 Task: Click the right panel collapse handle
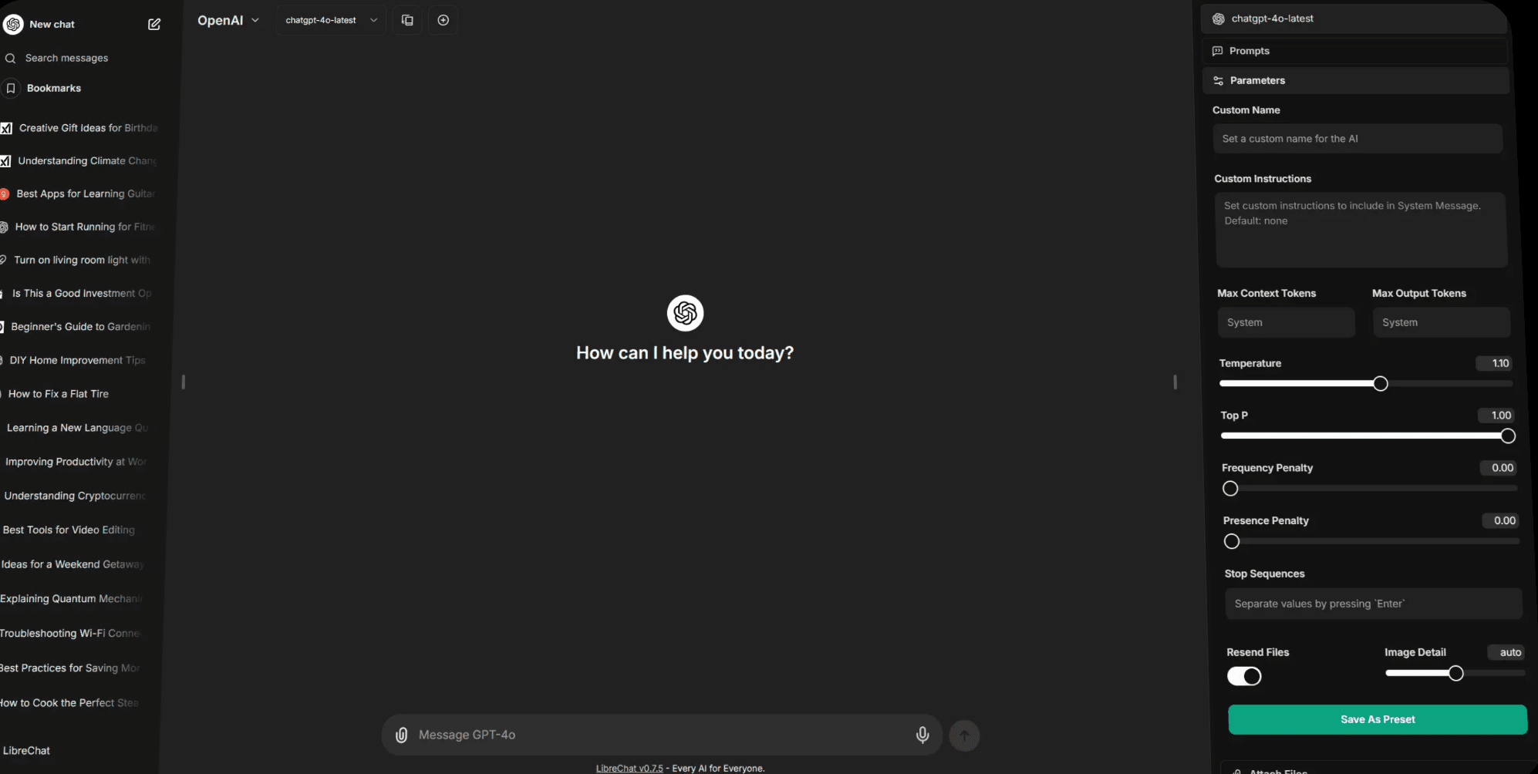(x=1175, y=382)
